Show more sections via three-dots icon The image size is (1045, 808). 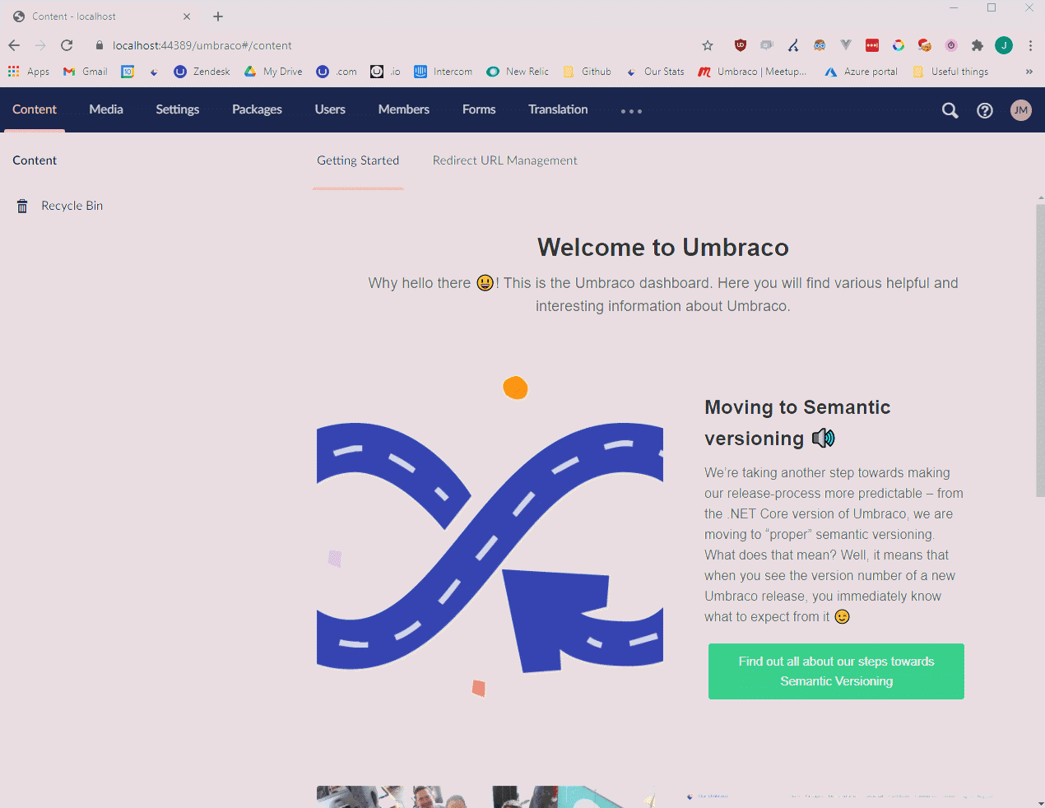(x=631, y=111)
